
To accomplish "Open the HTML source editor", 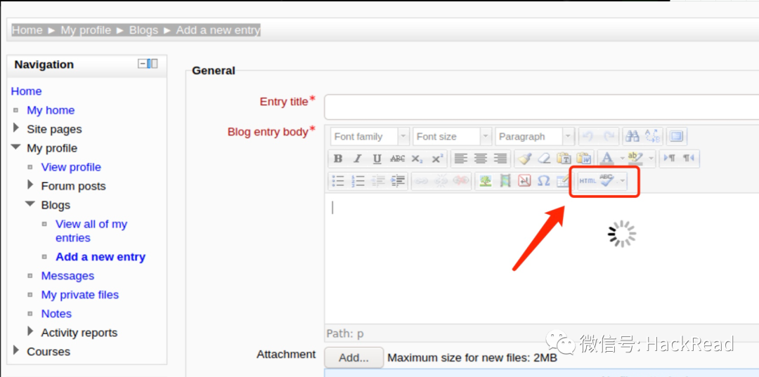I will pyautogui.click(x=588, y=180).
